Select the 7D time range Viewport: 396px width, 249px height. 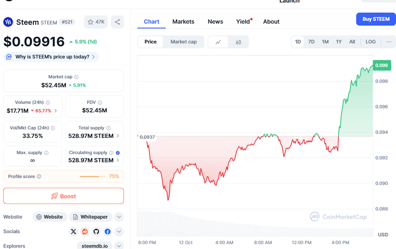click(x=311, y=42)
